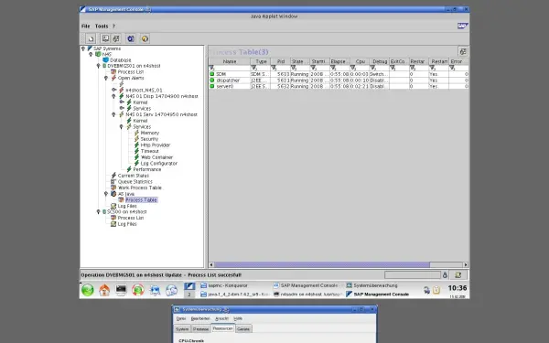This screenshot has height=343, width=549.
Task: Click the blue Database icon in the tree
Action: click(106, 59)
